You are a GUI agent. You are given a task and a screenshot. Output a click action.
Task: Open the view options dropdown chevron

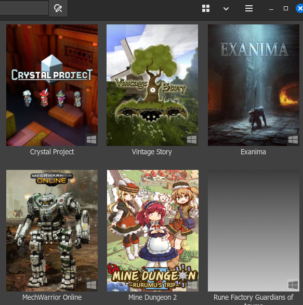pos(226,9)
